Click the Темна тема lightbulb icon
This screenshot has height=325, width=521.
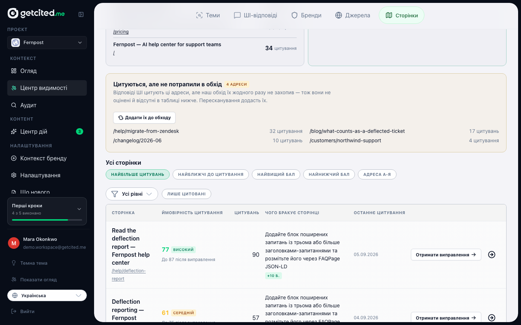click(14, 263)
